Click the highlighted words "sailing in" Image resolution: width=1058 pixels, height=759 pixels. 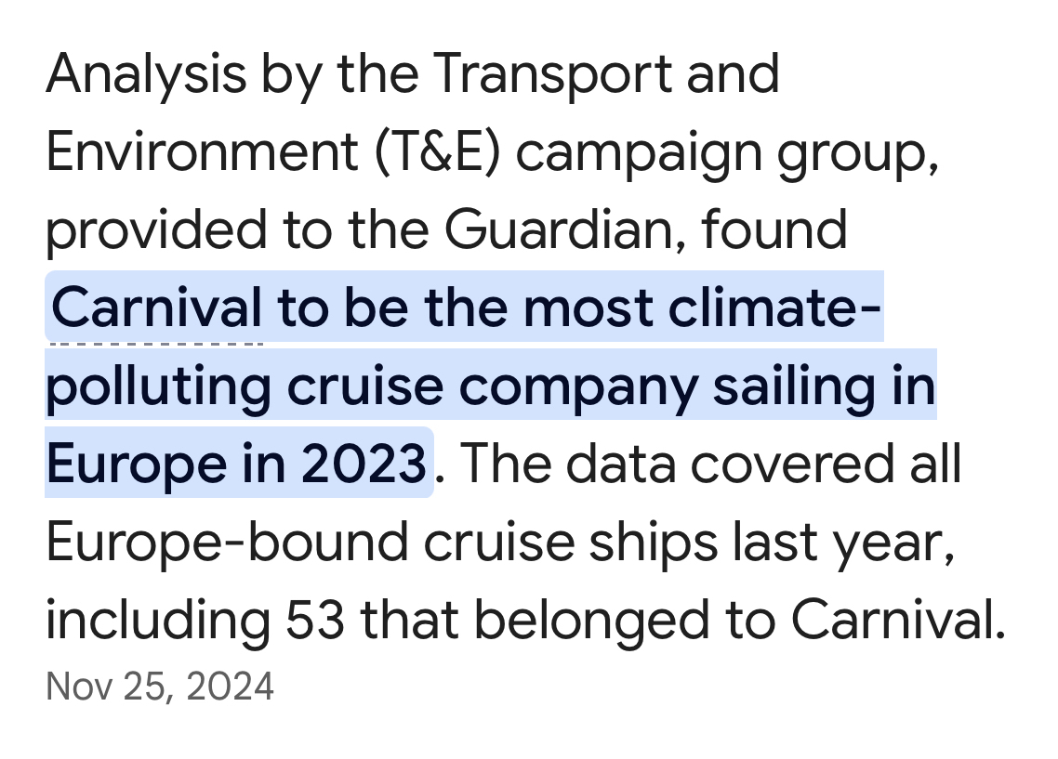coord(824,386)
